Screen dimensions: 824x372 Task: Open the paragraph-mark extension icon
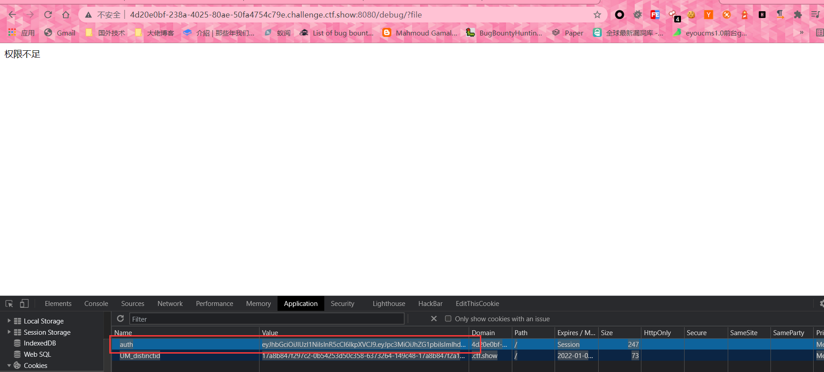pos(780,15)
